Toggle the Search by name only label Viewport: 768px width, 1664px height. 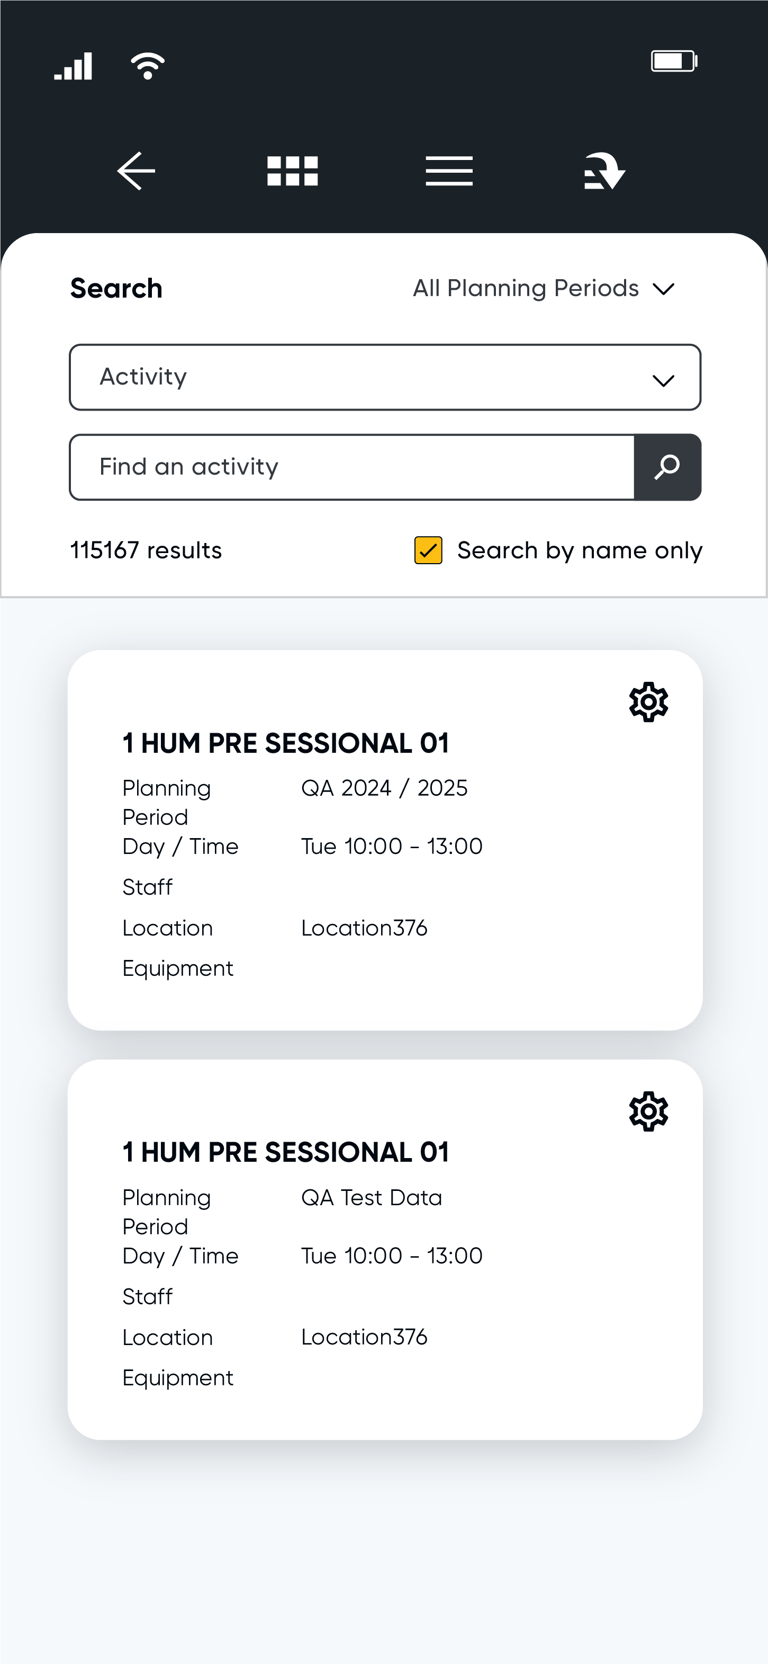[x=580, y=551]
